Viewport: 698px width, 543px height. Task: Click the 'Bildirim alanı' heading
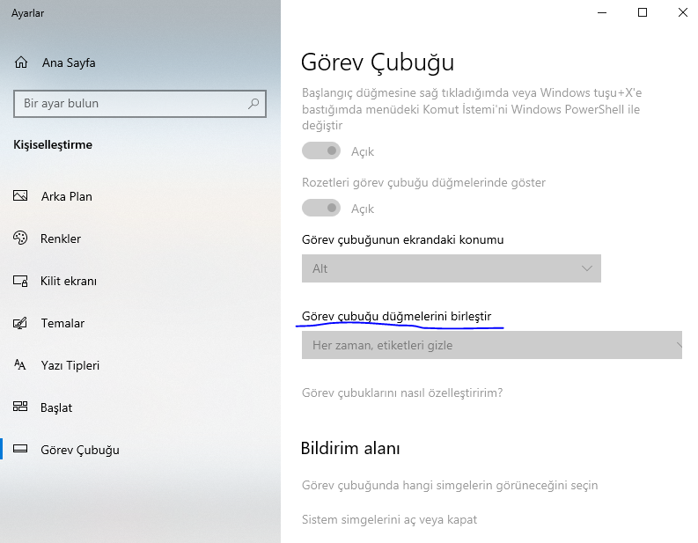(x=350, y=448)
